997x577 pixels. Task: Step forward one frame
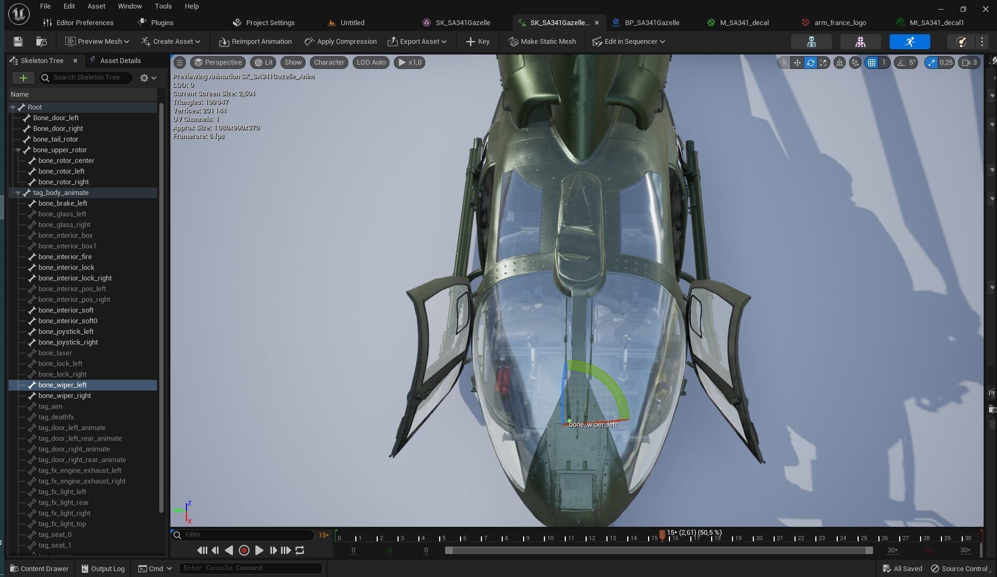273,550
